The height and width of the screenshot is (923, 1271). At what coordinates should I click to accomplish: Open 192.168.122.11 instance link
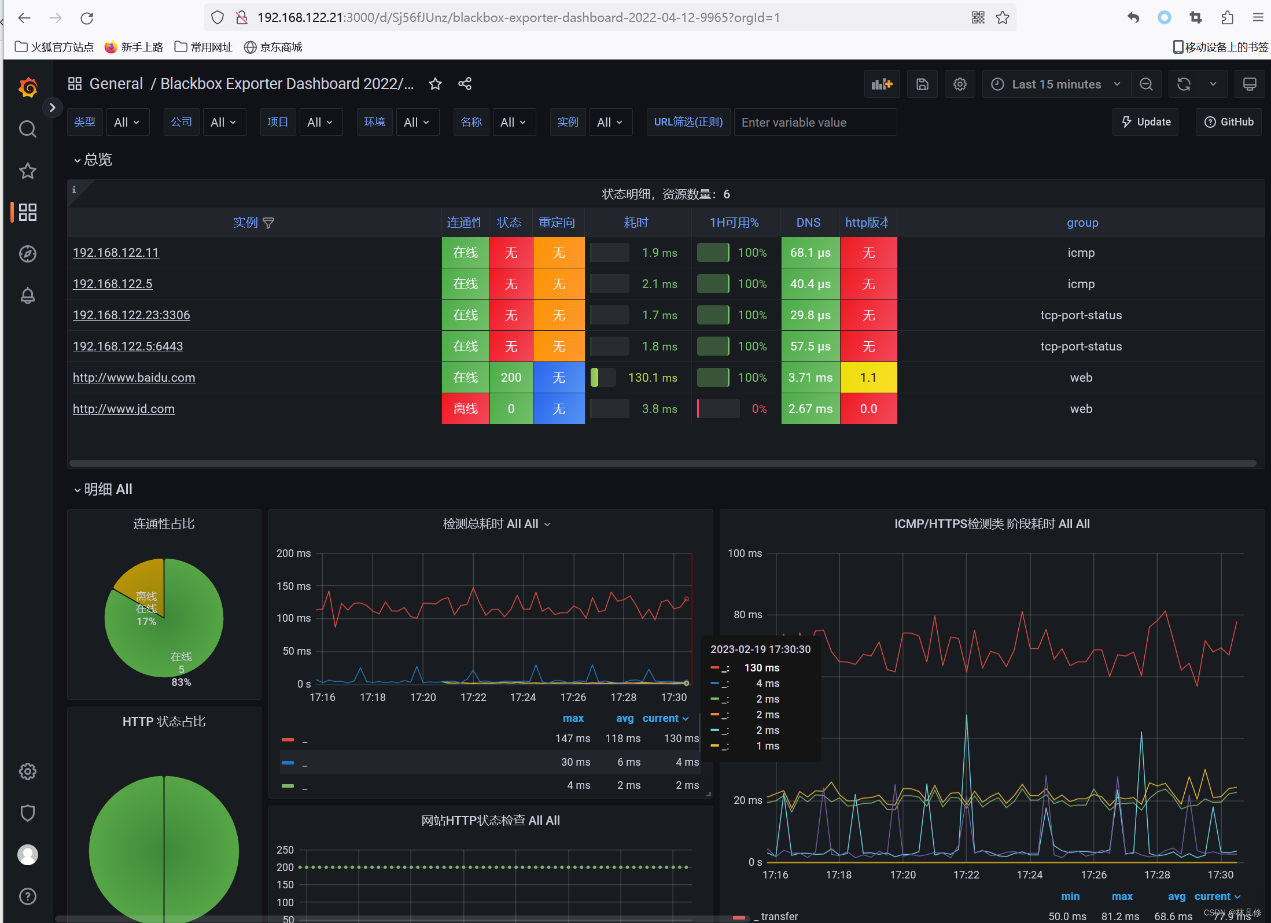(x=116, y=253)
